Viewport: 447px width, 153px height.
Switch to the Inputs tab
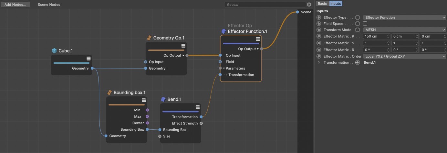coord(335,4)
